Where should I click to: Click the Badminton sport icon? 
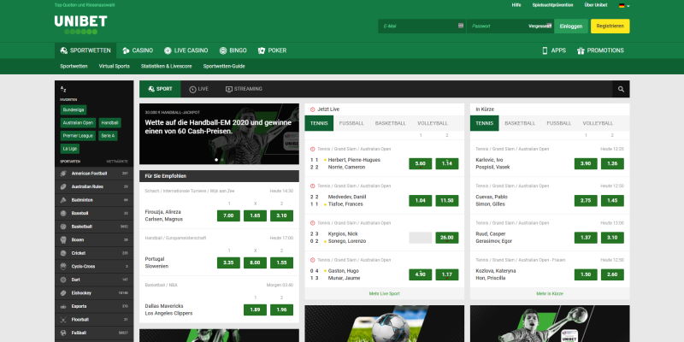click(63, 200)
